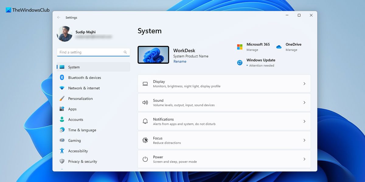Click the OneDrive cloud icon

pos(279,47)
